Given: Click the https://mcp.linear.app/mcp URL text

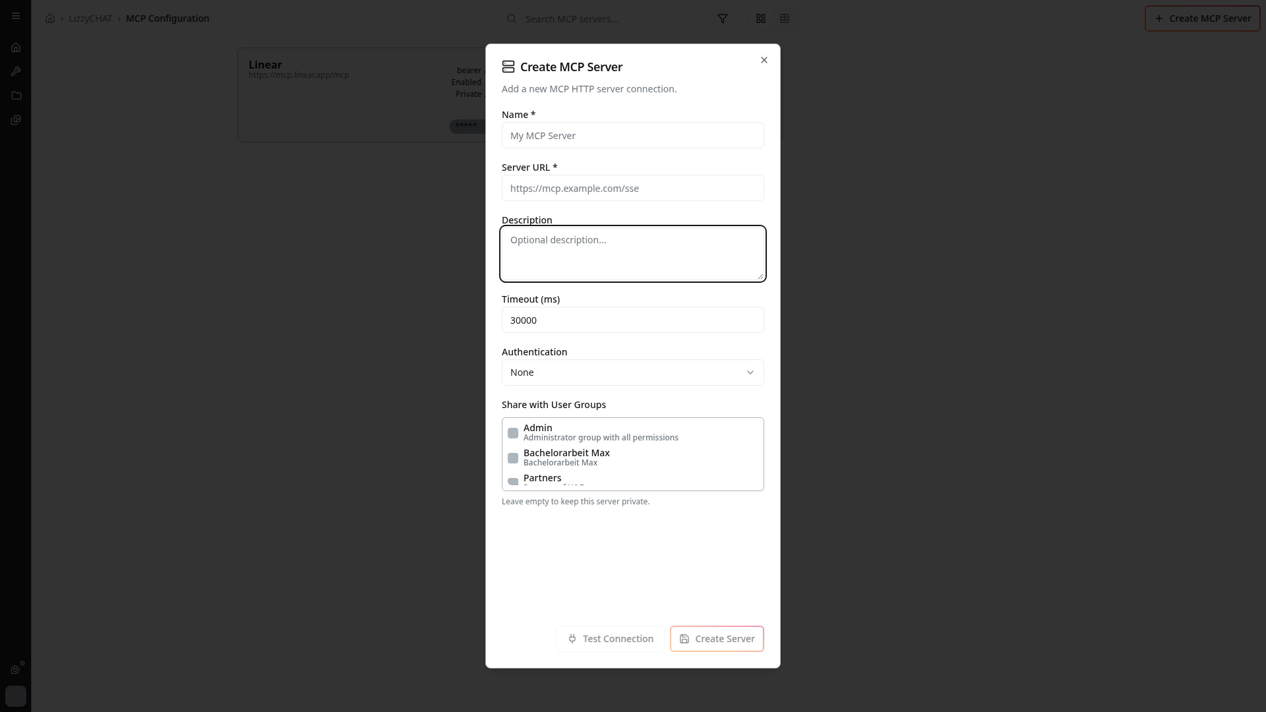Looking at the screenshot, I should tap(299, 75).
